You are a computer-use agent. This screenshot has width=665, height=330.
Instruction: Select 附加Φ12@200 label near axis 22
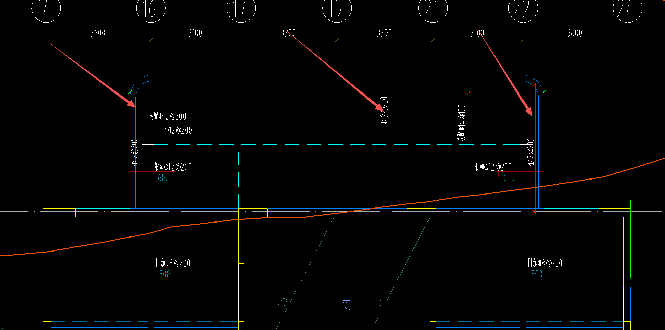point(493,167)
